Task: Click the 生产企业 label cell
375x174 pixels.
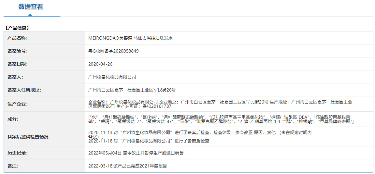Action: 44,104
